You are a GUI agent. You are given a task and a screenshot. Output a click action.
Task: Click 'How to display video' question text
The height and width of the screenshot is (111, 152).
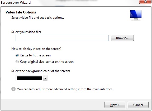[36, 49]
